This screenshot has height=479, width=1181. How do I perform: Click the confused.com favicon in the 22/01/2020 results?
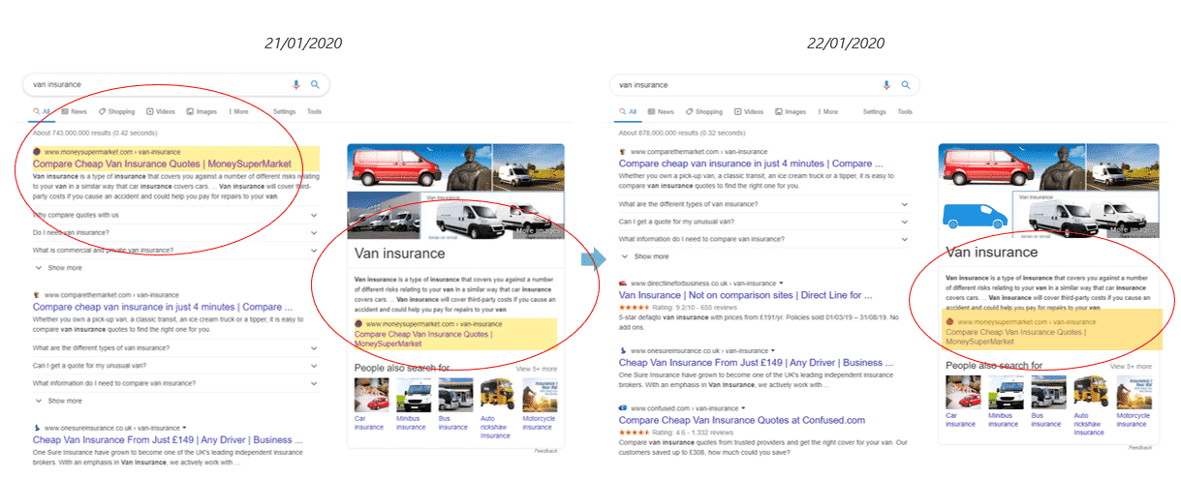pyautogui.click(x=623, y=408)
